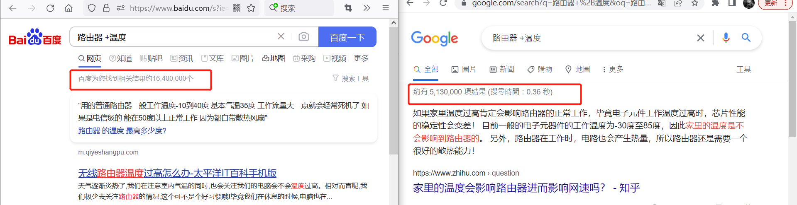This screenshot has width=797, height=205.
Task: Start Google voice search with microphone
Action: pos(726,38)
